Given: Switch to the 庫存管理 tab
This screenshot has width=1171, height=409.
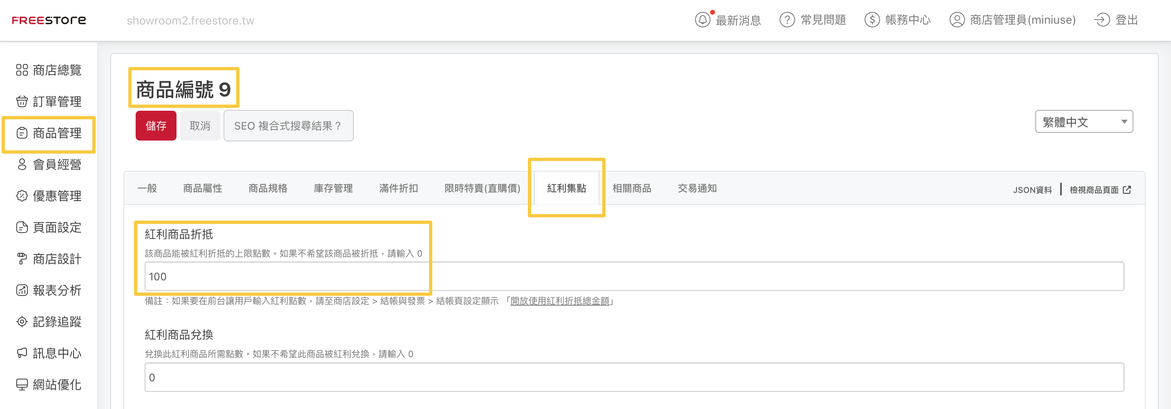Looking at the screenshot, I should 333,188.
